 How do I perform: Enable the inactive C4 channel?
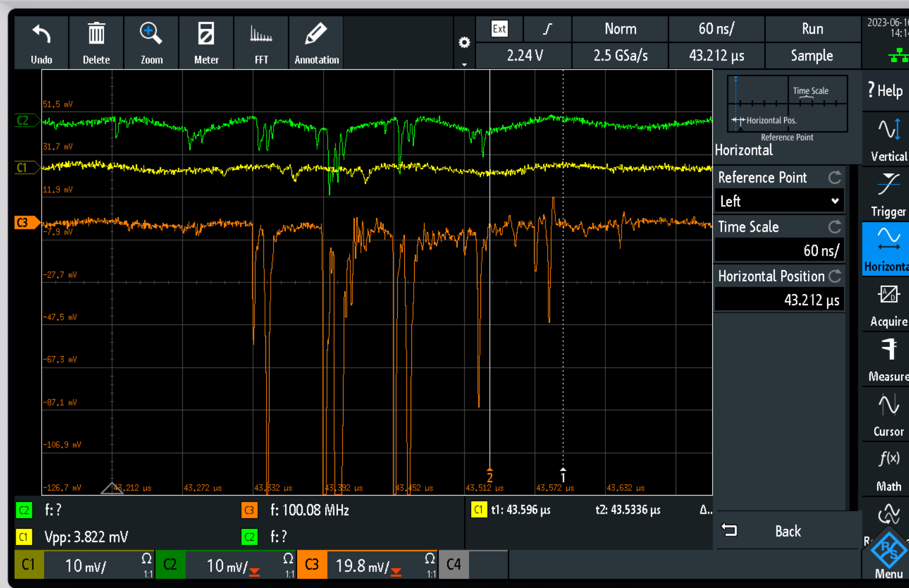[x=454, y=565]
